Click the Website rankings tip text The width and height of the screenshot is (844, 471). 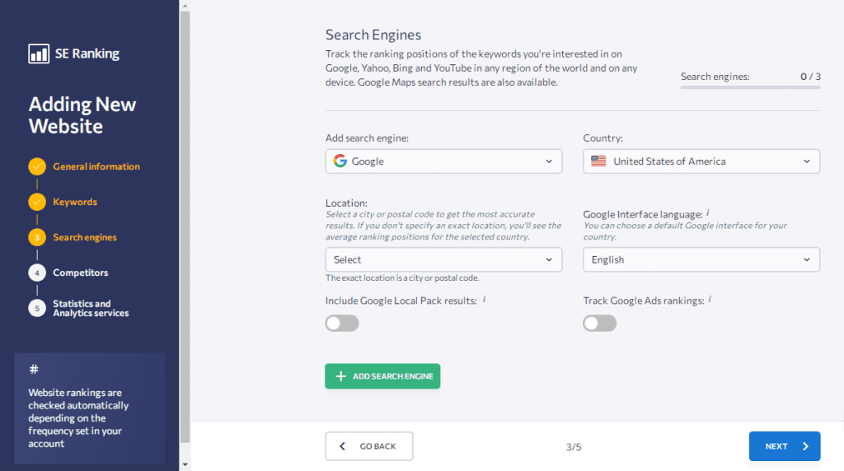[78, 418]
